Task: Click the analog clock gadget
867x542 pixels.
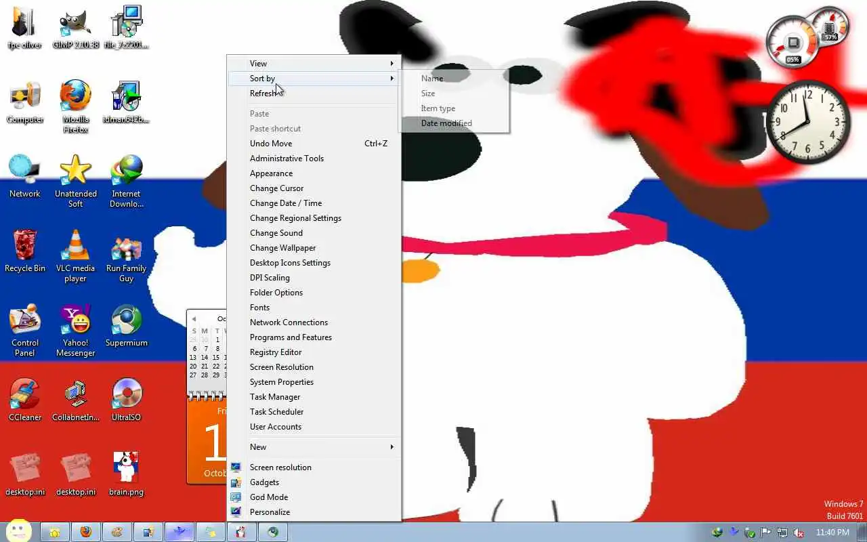Action: (808, 122)
